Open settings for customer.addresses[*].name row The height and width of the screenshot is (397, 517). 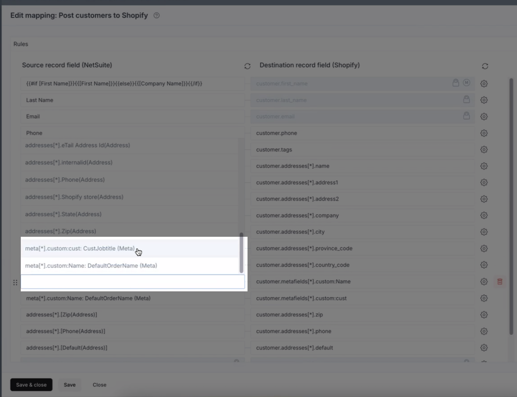(x=484, y=166)
